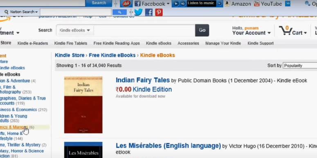
Task: Open the Pinterest toolbar icon
Action: [159, 12]
